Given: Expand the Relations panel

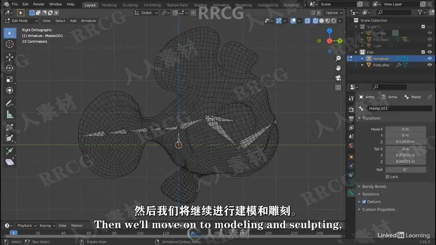Looking at the screenshot, I should [x=371, y=194].
